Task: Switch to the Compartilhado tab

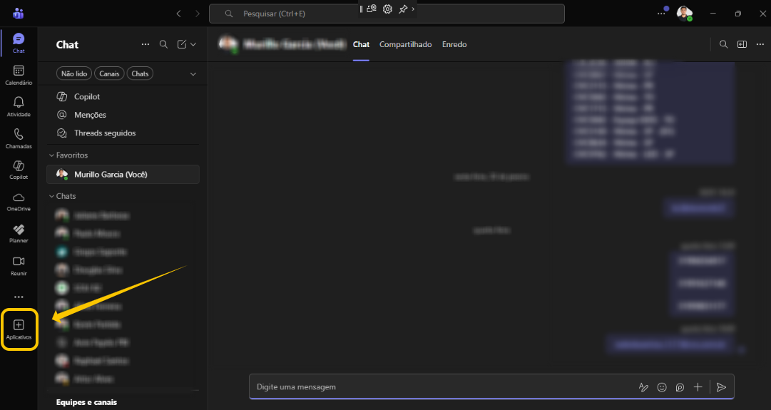Action: click(x=406, y=44)
